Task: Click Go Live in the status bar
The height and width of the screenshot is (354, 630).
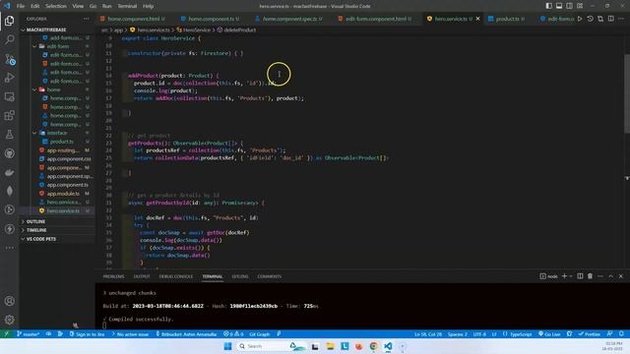Action: coord(549,334)
